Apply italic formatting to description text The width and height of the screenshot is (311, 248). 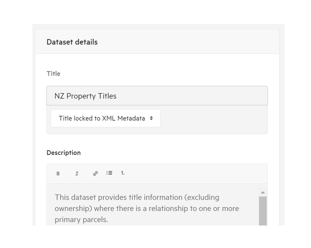tap(77, 173)
